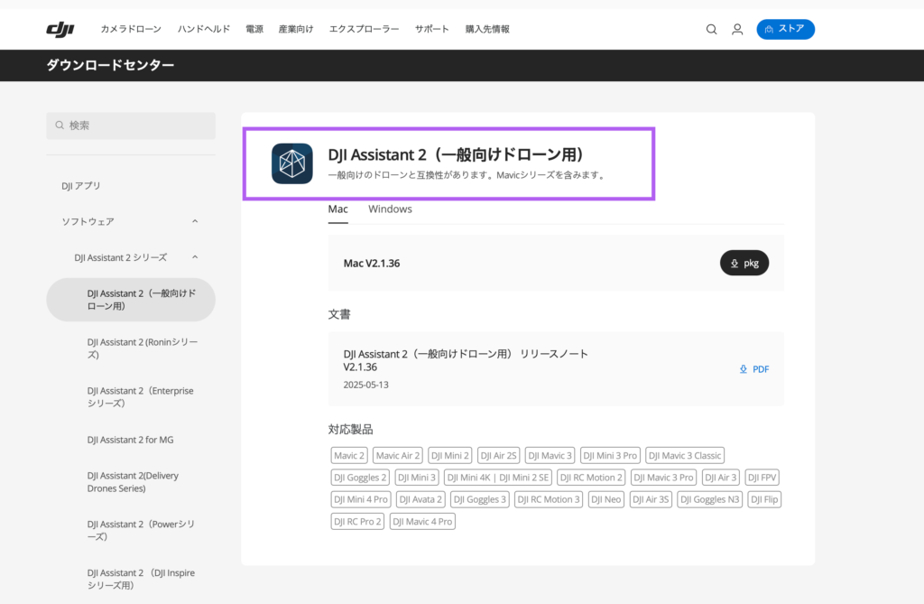Download the release notes PDF
This screenshot has height=604, width=924.
pos(754,369)
